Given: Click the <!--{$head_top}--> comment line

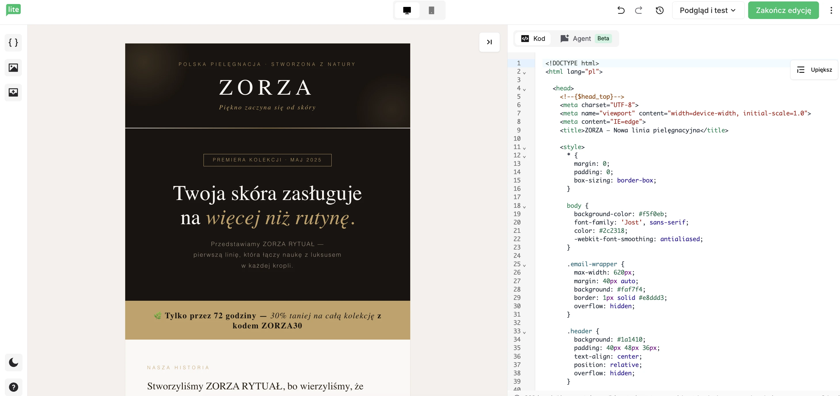Looking at the screenshot, I should coord(592,96).
